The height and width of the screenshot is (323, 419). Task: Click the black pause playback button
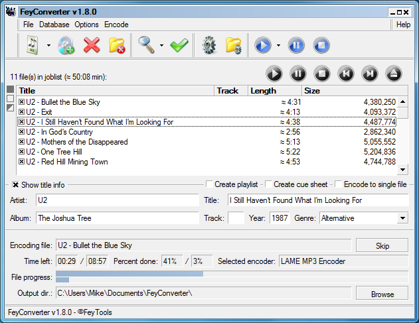click(x=298, y=74)
